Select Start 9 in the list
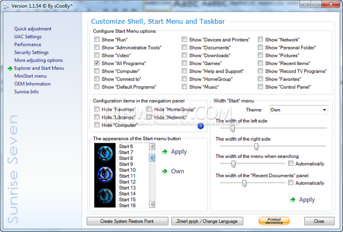 click(126, 164)
